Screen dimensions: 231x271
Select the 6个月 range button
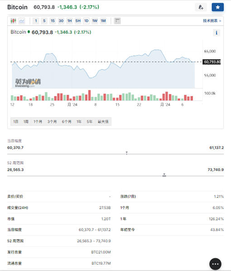67,121
